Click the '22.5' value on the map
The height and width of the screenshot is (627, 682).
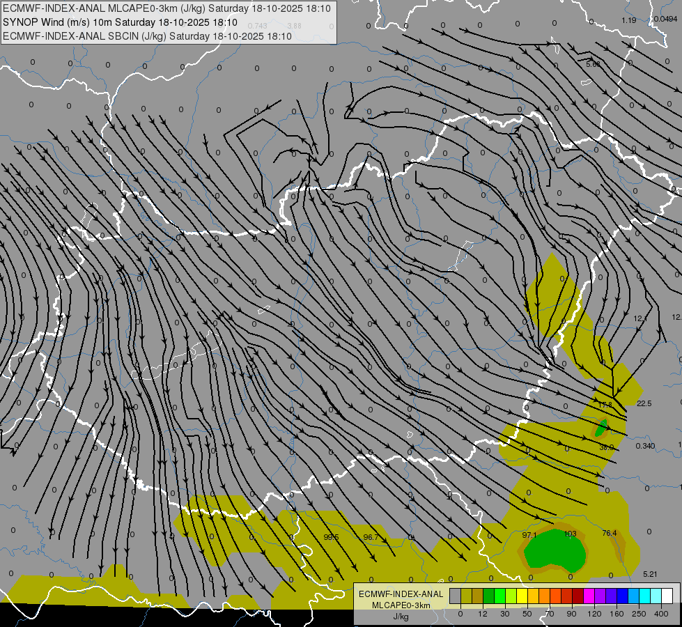(644, 403)
